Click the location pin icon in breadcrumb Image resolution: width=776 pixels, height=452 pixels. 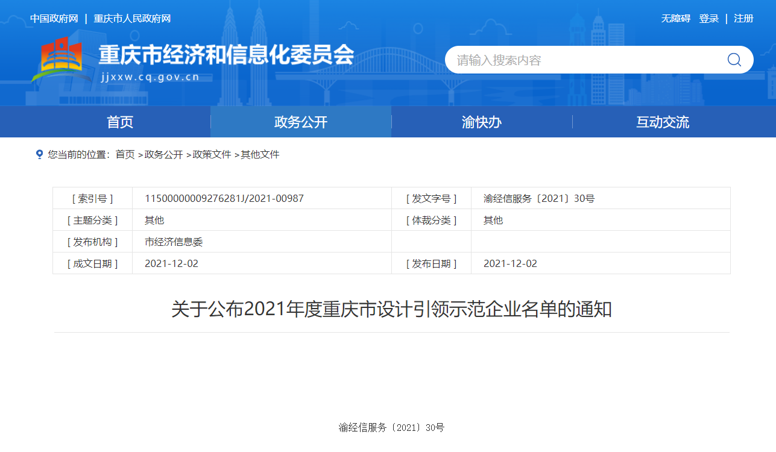[40, 155]
